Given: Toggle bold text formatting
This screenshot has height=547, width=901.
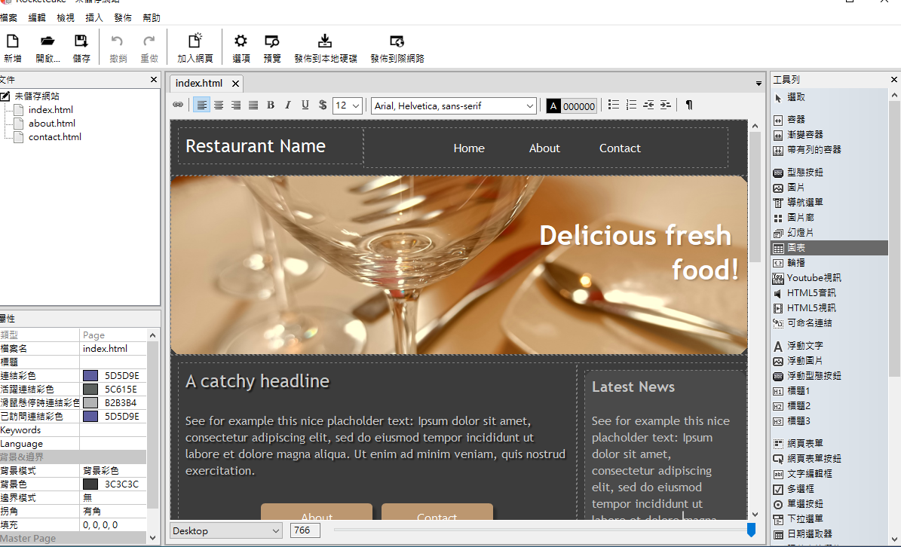Looking at the screenshot, I should 271,105.
